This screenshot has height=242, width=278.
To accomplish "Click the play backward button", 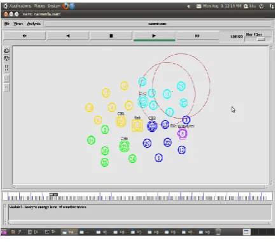I will pyautogui.click(x=68, y=36).
